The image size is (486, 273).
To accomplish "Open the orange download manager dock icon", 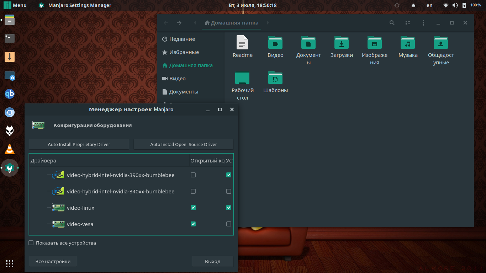I will [10, 57].
